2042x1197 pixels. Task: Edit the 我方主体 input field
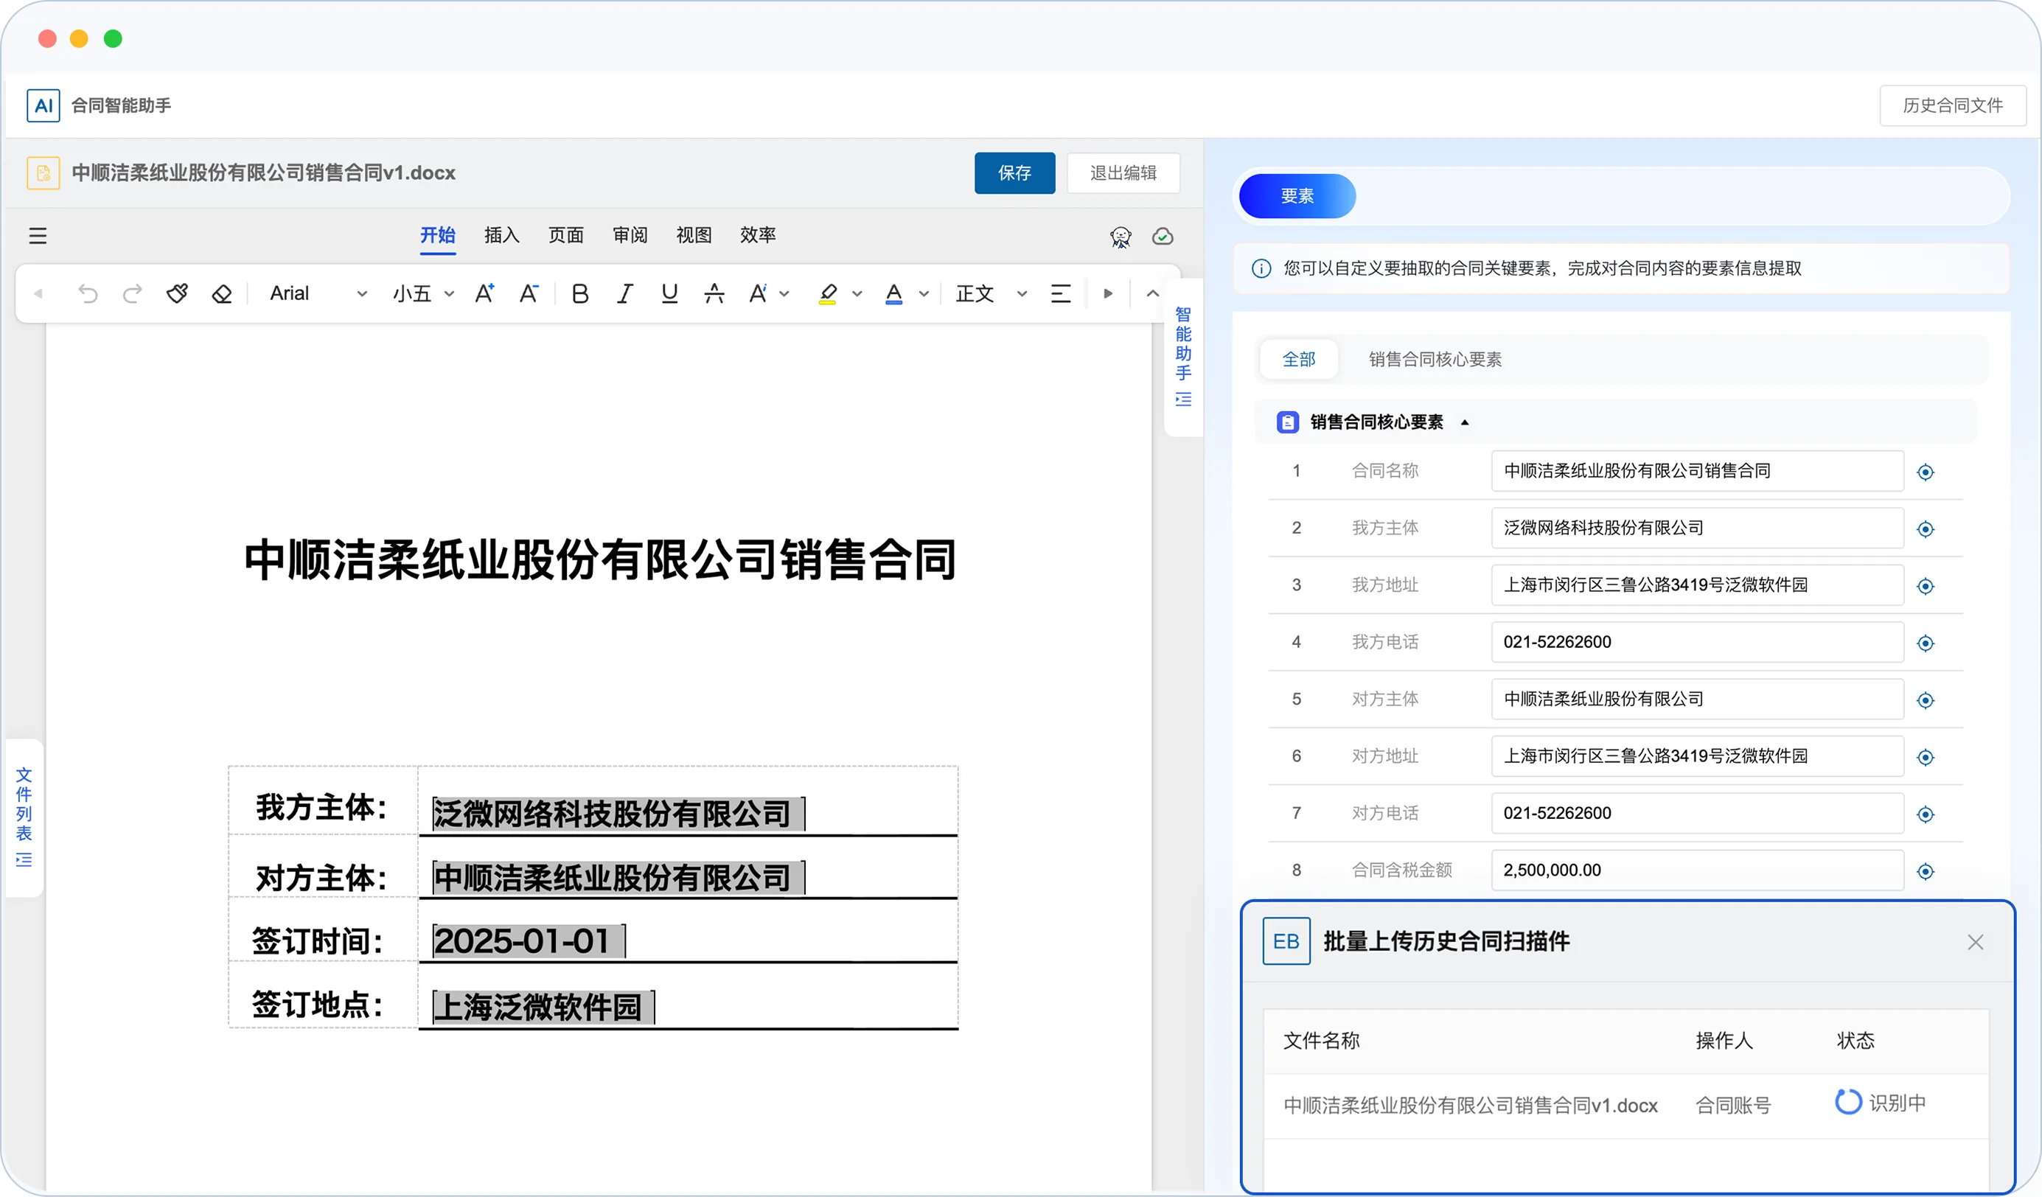tap(1697, 528)
